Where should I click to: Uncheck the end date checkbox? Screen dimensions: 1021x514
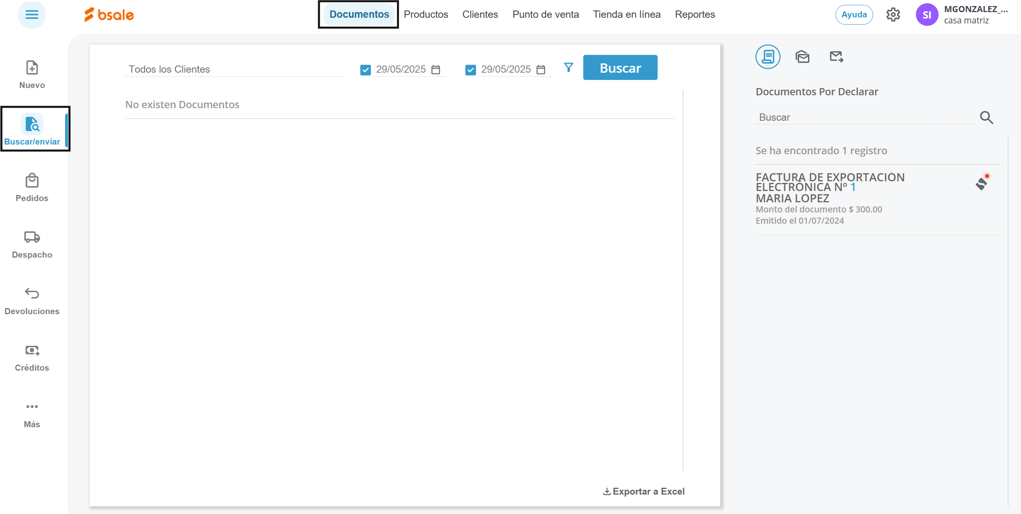tap(470, 70)
